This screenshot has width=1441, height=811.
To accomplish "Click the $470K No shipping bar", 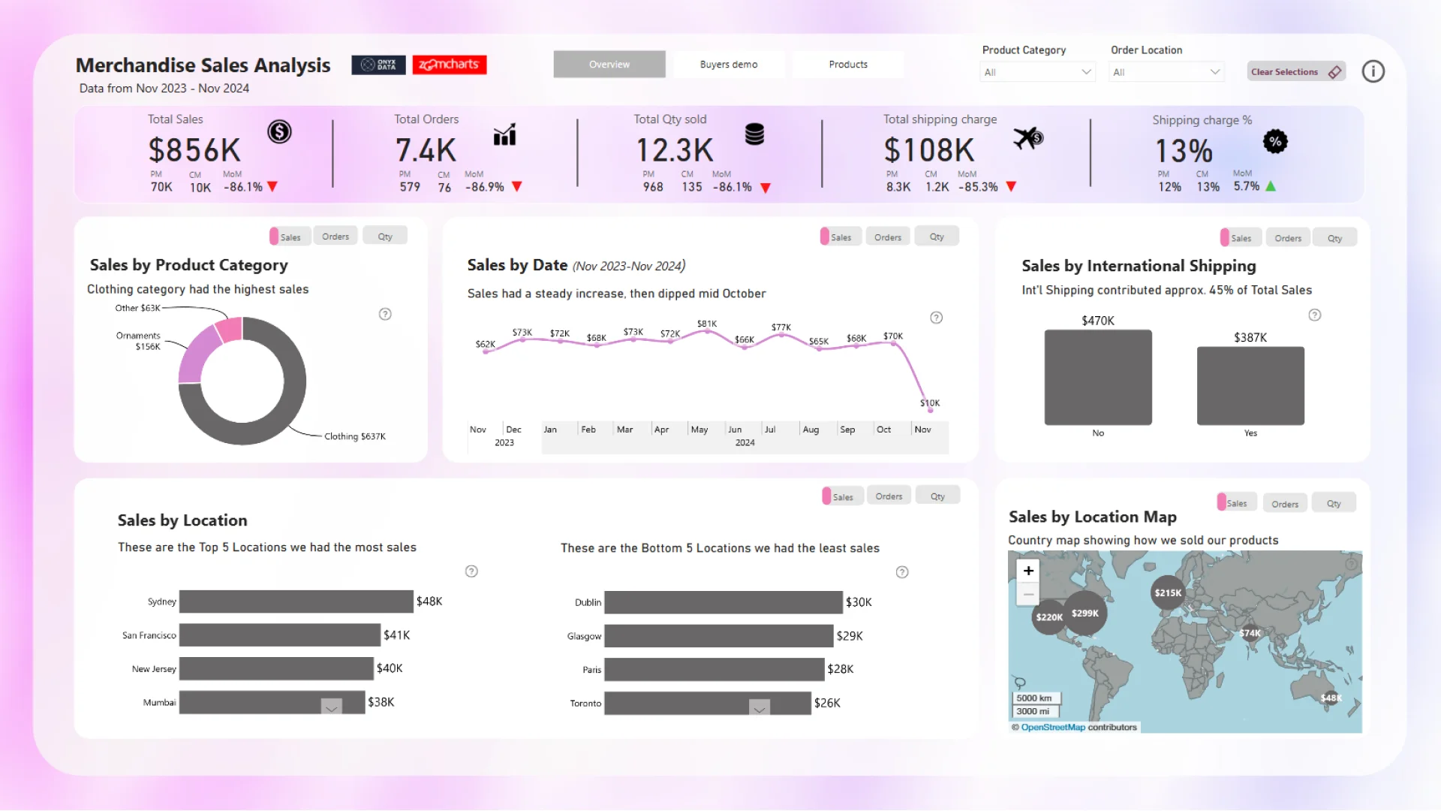I will [x=1098, y=378].
